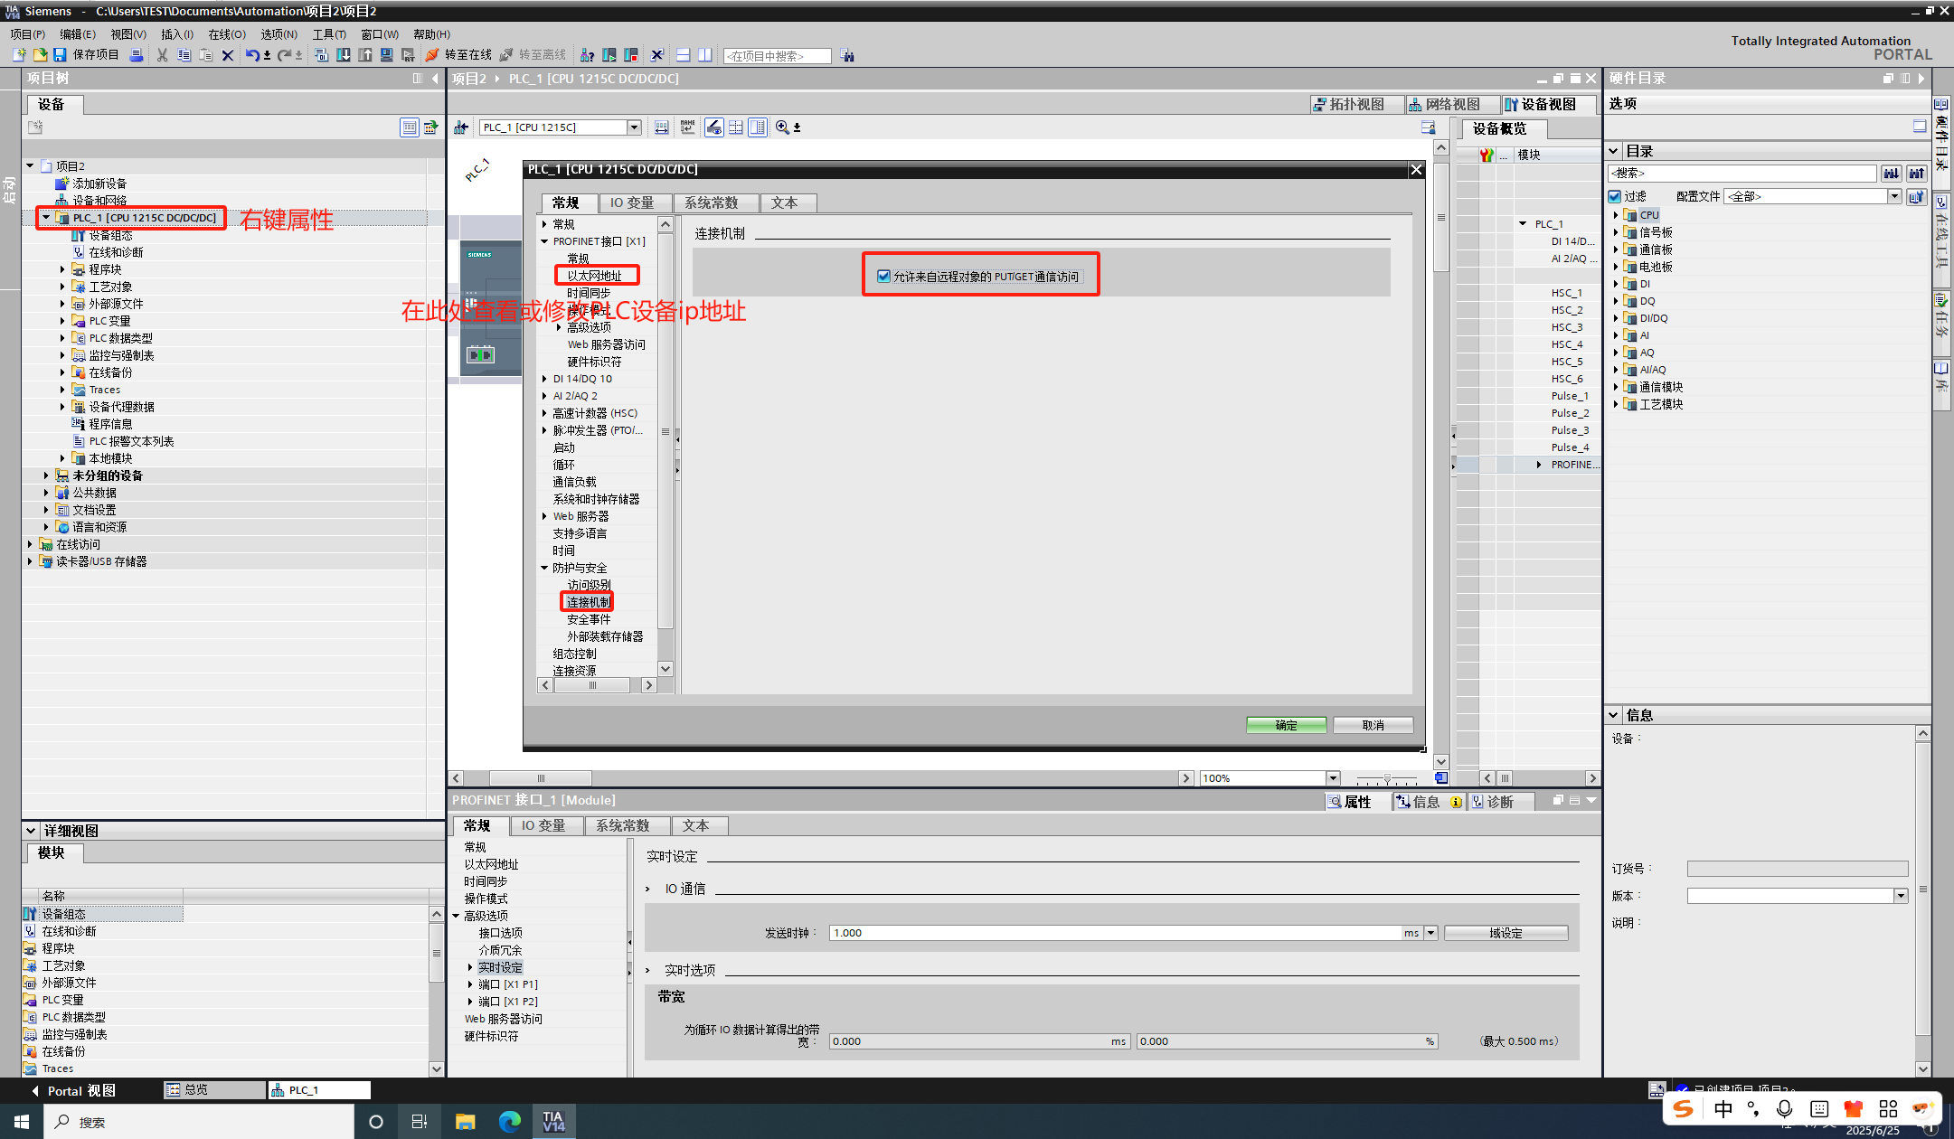The image size is (1954, 1139).
Task: Open the PLC_1 [CPU 1215C] device dropdown
Action: pos(634,127)
